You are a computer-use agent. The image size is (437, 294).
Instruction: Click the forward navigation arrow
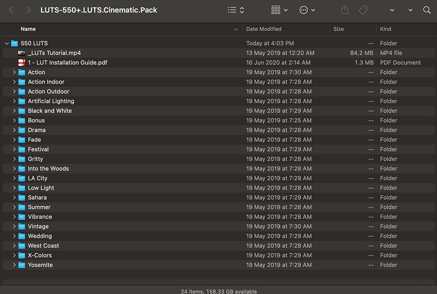click(28, 10)
